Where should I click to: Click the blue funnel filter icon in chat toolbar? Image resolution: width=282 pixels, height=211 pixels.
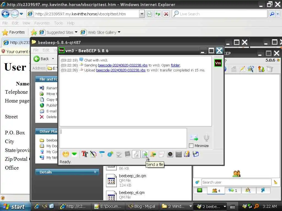(x=102, y=154)
